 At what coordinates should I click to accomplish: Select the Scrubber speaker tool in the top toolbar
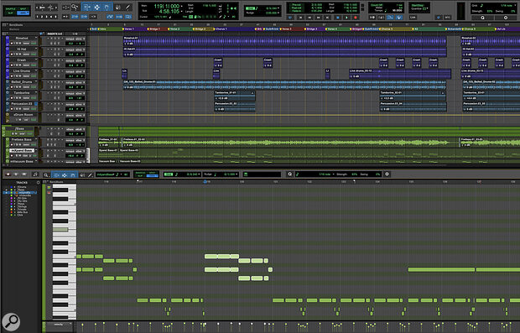pyautogui.click(x=117, y=7)
